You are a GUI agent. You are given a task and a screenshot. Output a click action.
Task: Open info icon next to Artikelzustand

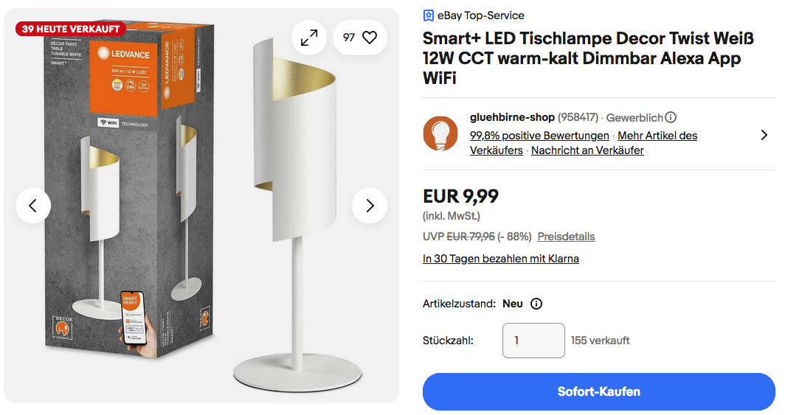[x=536, y=304]
